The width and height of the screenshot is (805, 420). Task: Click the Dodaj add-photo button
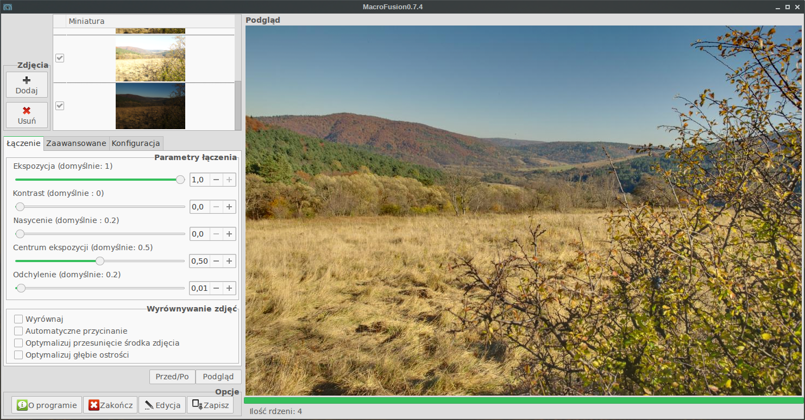click(27, 85)
